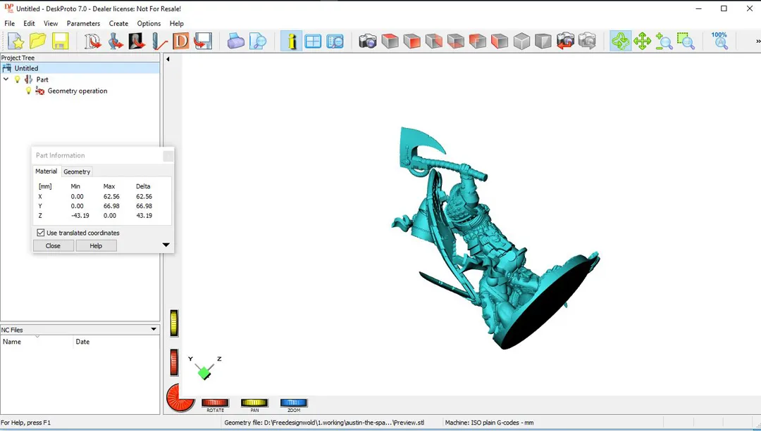Expand the Part Information black arrow dropdown

tap(166, 245)
